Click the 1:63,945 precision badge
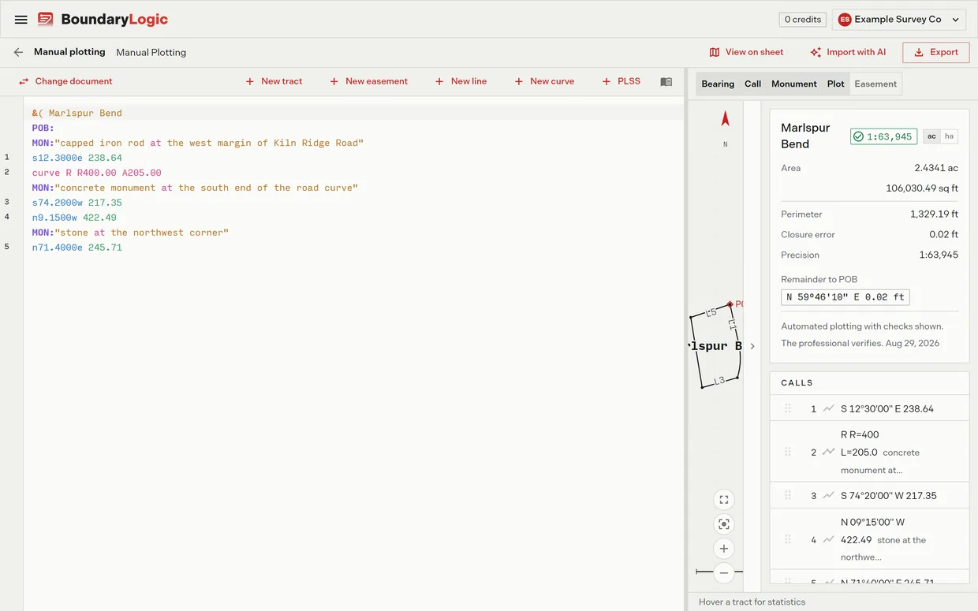The image size is (978, 611). pyautogui.click(x=883, y=136)
